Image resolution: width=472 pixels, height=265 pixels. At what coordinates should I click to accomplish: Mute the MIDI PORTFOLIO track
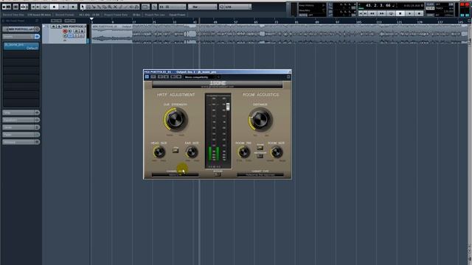(53, 26)
